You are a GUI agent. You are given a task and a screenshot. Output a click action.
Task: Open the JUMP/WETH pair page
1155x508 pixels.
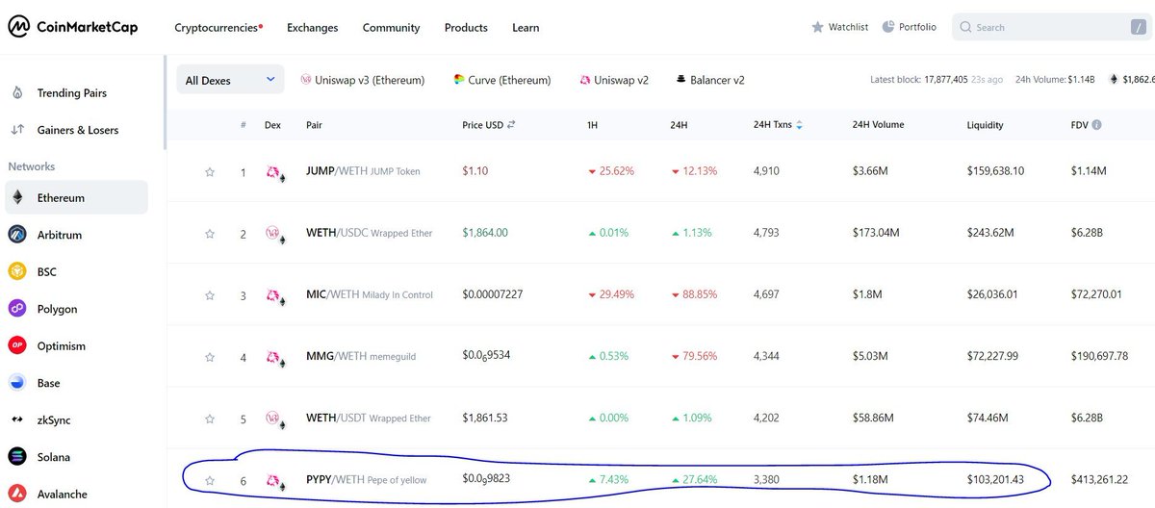click(x=363, y=171)
